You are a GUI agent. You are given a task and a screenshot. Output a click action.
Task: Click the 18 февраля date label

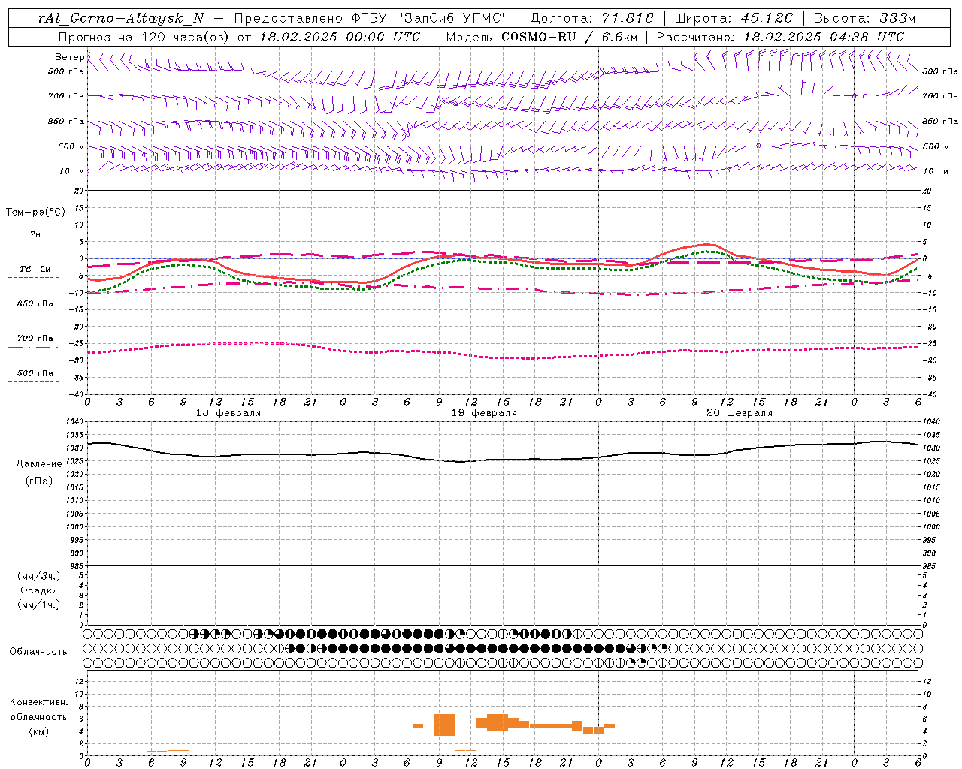(228, 413)
